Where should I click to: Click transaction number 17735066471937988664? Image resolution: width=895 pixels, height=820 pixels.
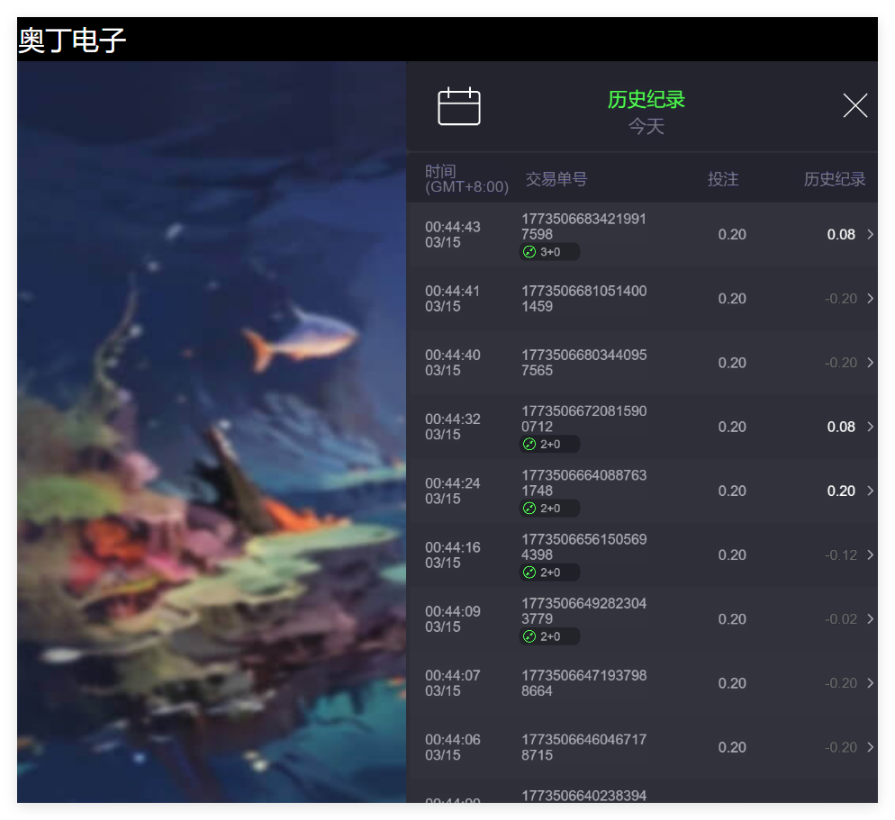[583, 683]
